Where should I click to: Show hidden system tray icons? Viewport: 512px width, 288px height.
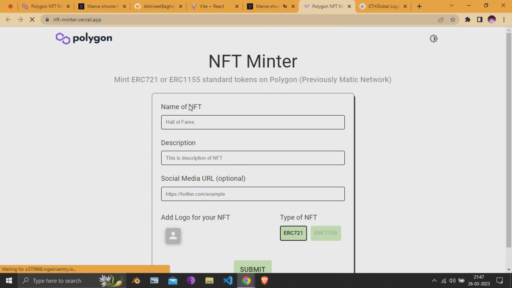(434, 281)
